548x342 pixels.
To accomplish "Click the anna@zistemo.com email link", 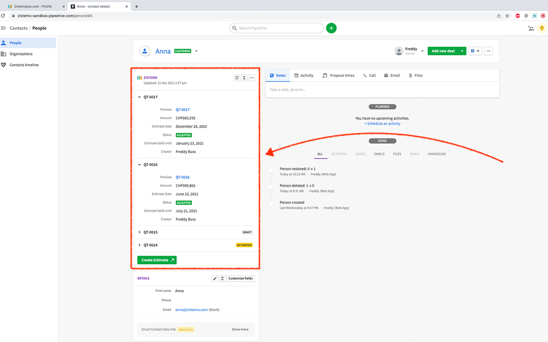I will point(191,310).
